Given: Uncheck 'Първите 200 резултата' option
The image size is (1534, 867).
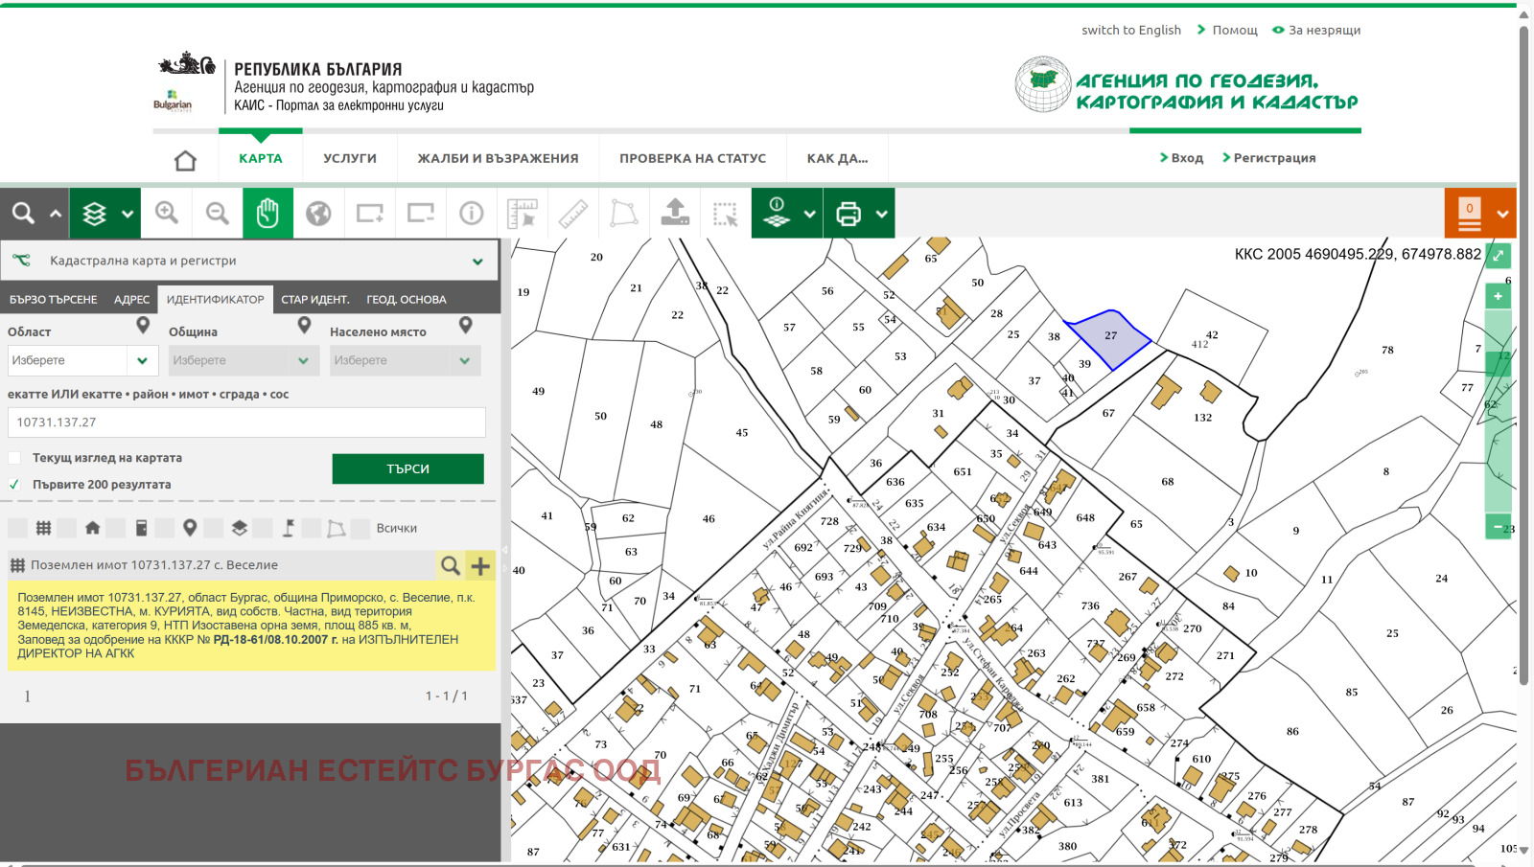Looking at the screenshot, I should tap(14, 485).
